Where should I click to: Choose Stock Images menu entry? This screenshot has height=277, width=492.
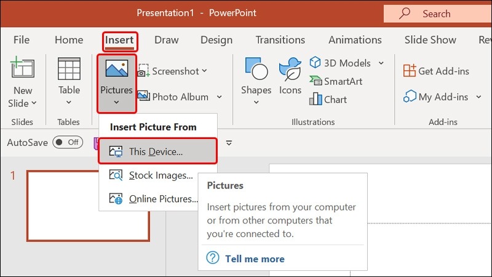(151, 175)
